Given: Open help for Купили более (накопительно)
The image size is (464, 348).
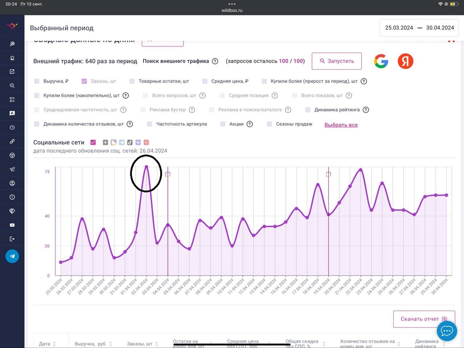Looking at the screenshot, I should [x=126, y=96].
